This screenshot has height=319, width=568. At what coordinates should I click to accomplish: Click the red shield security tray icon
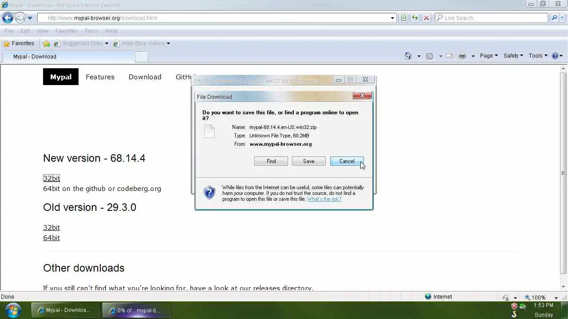point(514,306)
